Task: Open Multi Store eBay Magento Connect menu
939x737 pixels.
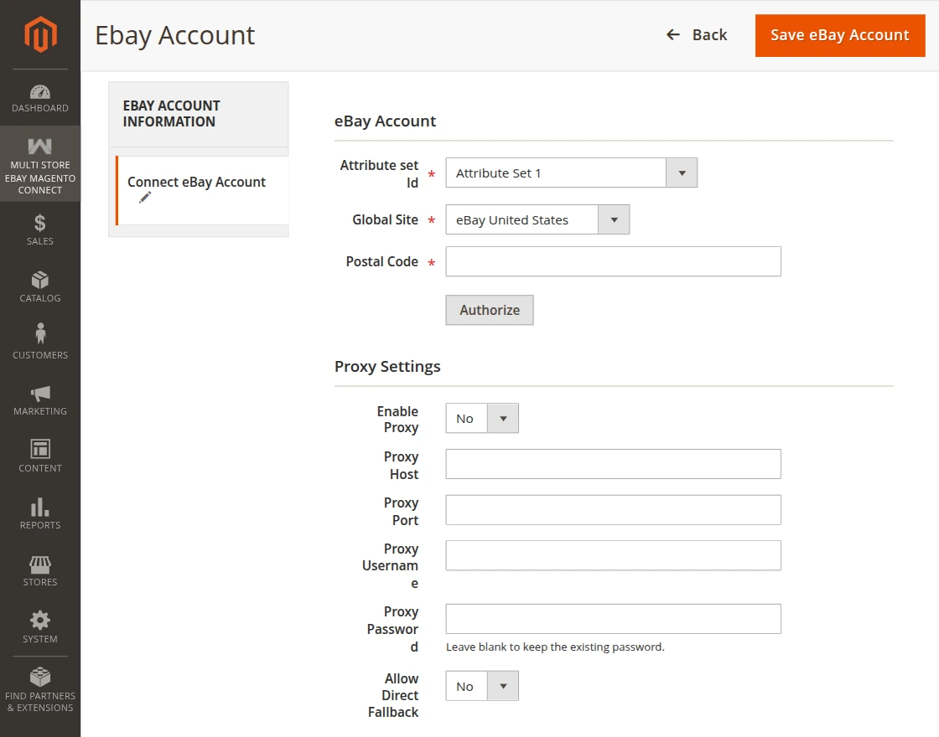Action: pos(40,164)
